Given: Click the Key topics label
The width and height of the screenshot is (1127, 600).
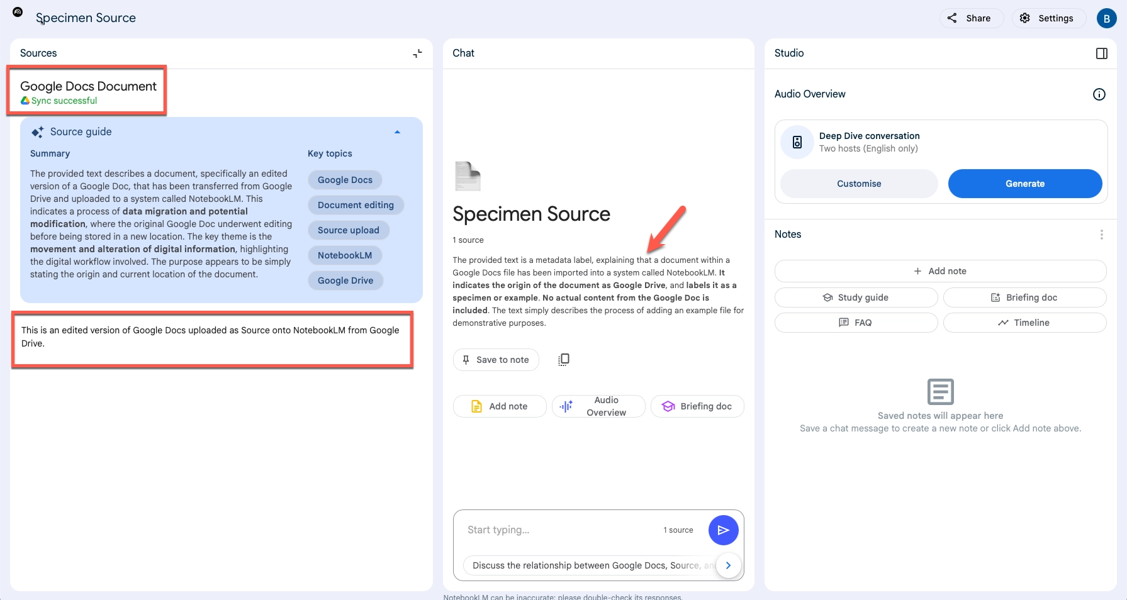Looking at the screenshot, I should [x=330, y=153].
